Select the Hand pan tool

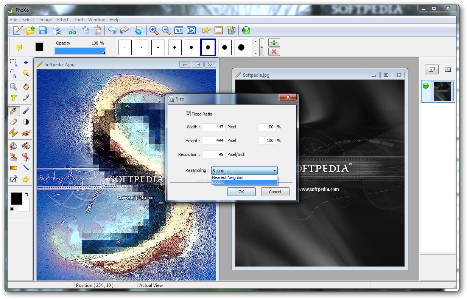pyautogui.click(x=26, y=87)
